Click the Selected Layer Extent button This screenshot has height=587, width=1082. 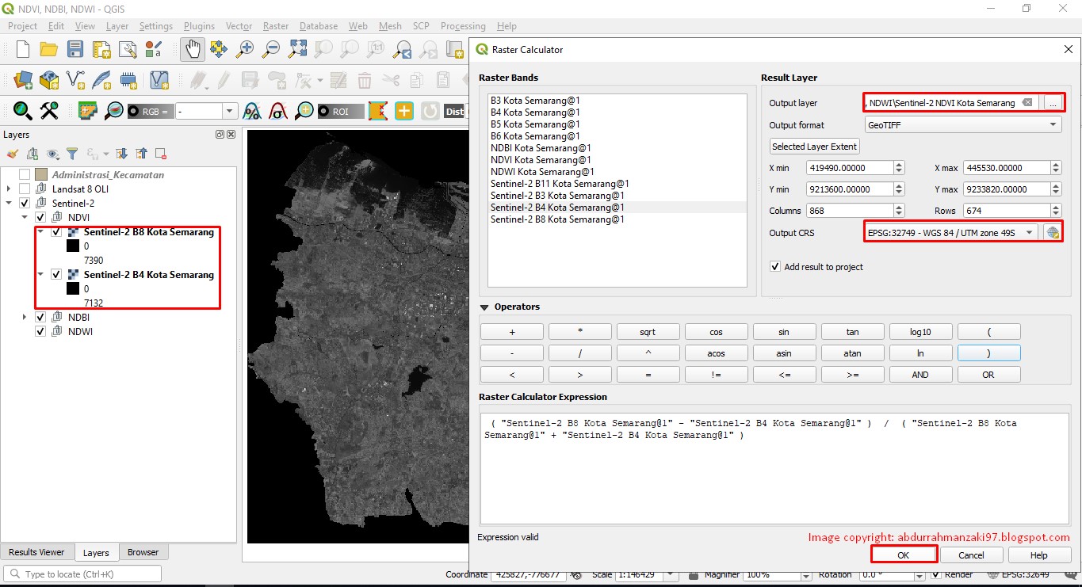point(813,146)
